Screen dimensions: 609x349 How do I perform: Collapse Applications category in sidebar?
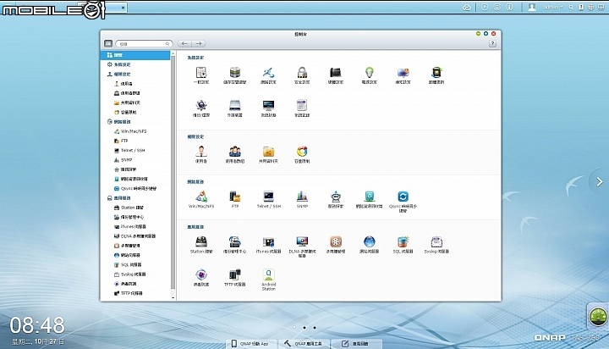click(x=119, y=198)
